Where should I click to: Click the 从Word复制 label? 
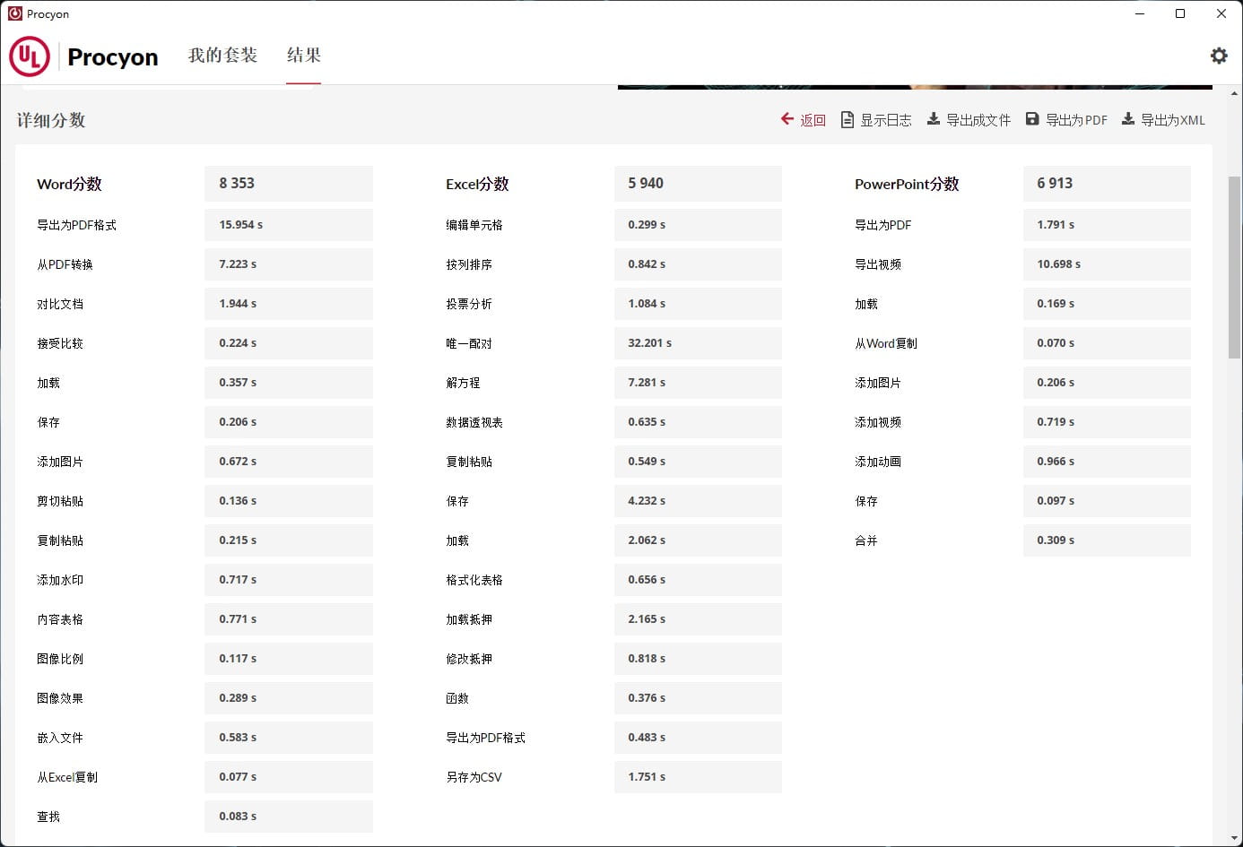[886, 343]
